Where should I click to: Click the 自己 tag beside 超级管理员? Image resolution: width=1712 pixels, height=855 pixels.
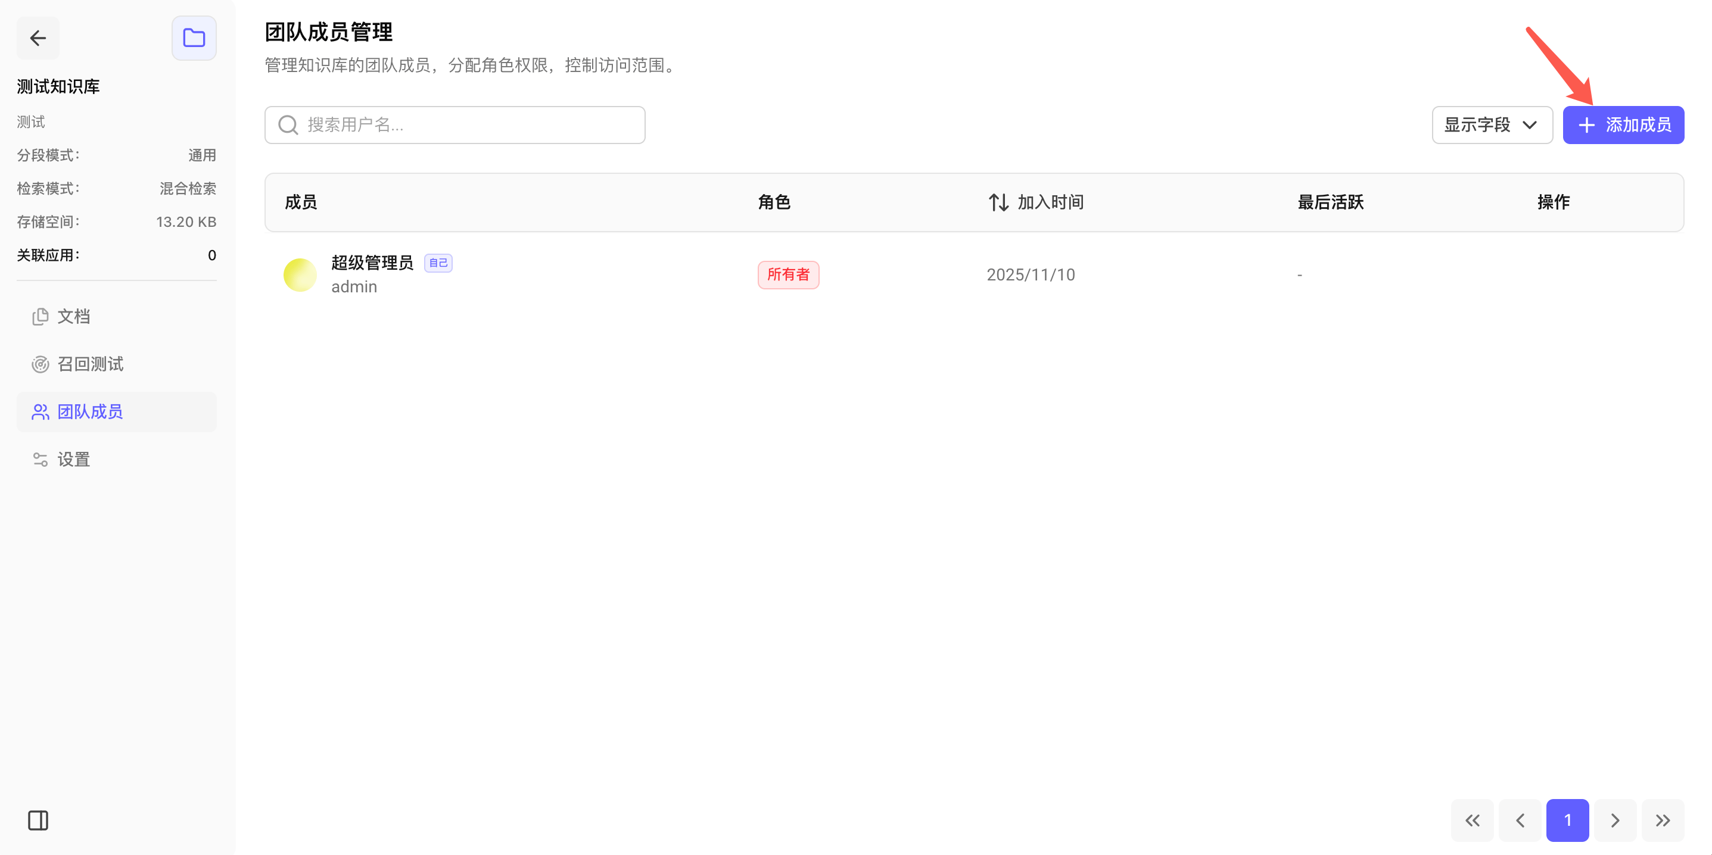pyautogui.click(x=438, y=263)
